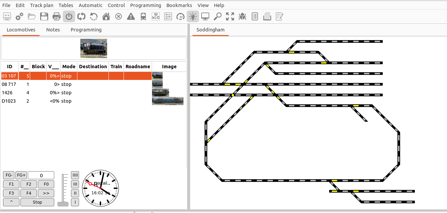Expand throttle with the ^ button
Screen dimensions: 447x213
[x=11, y=202]
